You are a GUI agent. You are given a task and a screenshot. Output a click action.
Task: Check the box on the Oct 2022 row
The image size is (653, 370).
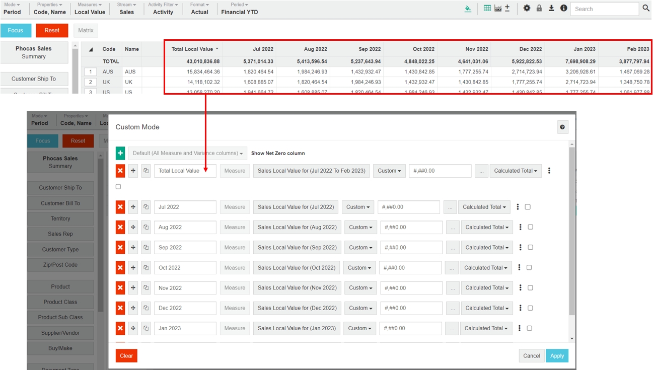[x=529, y=268]
